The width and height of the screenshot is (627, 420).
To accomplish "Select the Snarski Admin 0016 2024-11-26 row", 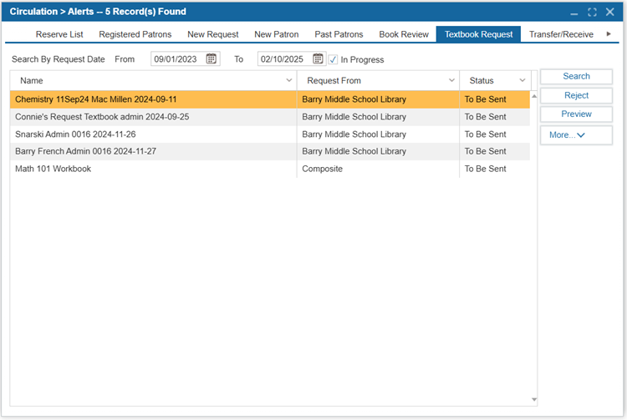I will [270, 134].
